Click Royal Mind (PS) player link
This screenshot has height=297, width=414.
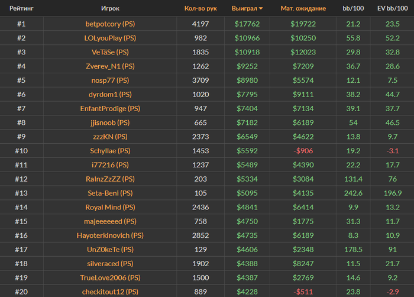coord(111,207)
